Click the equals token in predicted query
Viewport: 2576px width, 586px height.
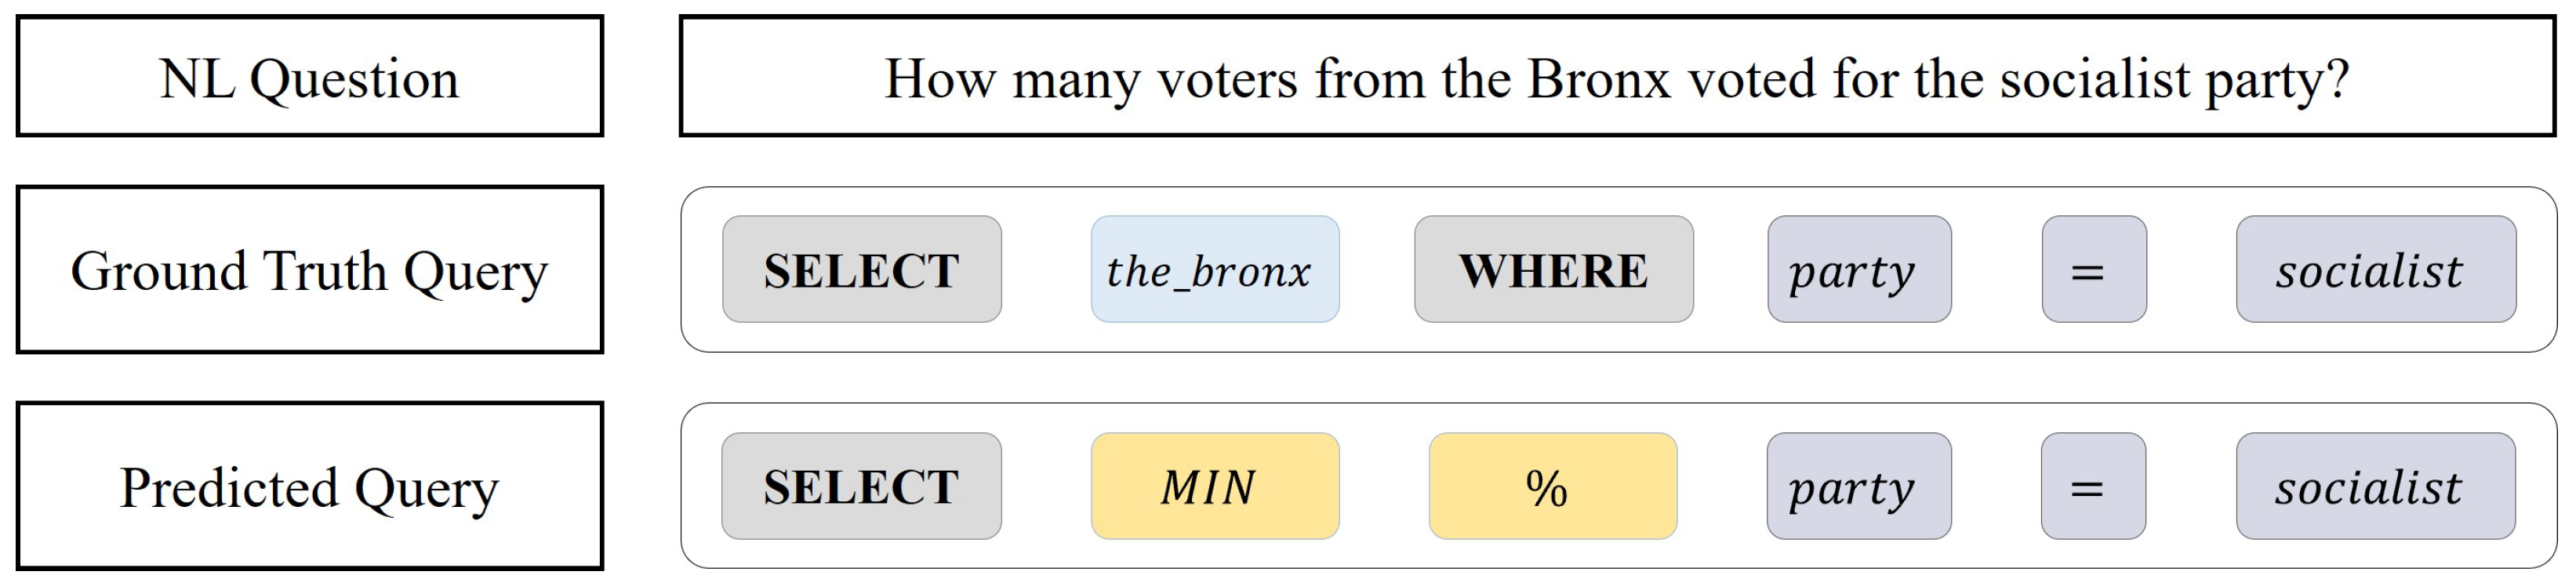[2092, 487]
